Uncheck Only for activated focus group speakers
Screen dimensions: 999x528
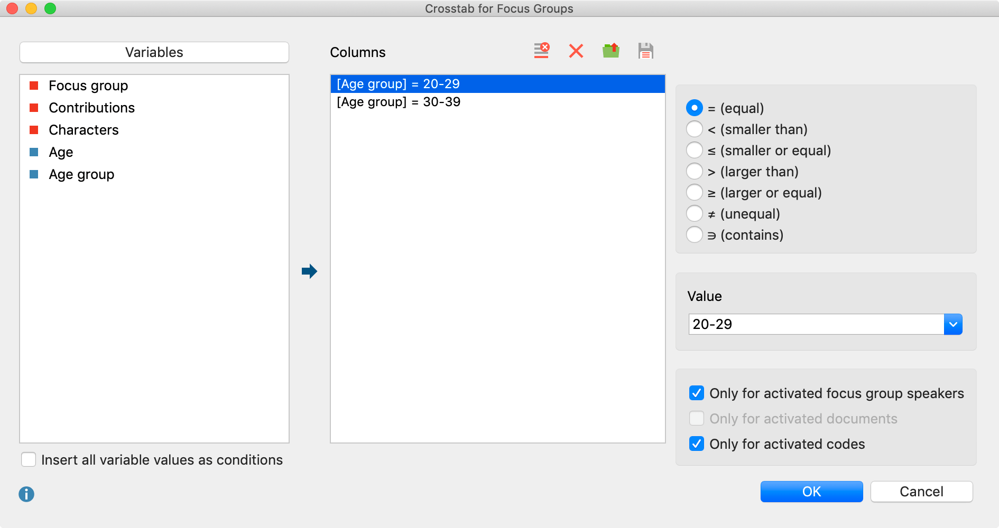[x=697, y=393]
